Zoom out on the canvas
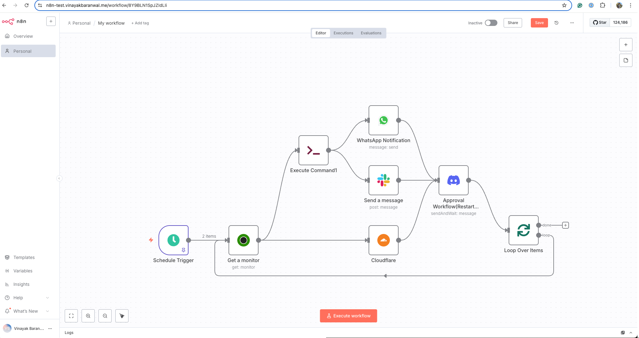 click(x=105, y=316)
